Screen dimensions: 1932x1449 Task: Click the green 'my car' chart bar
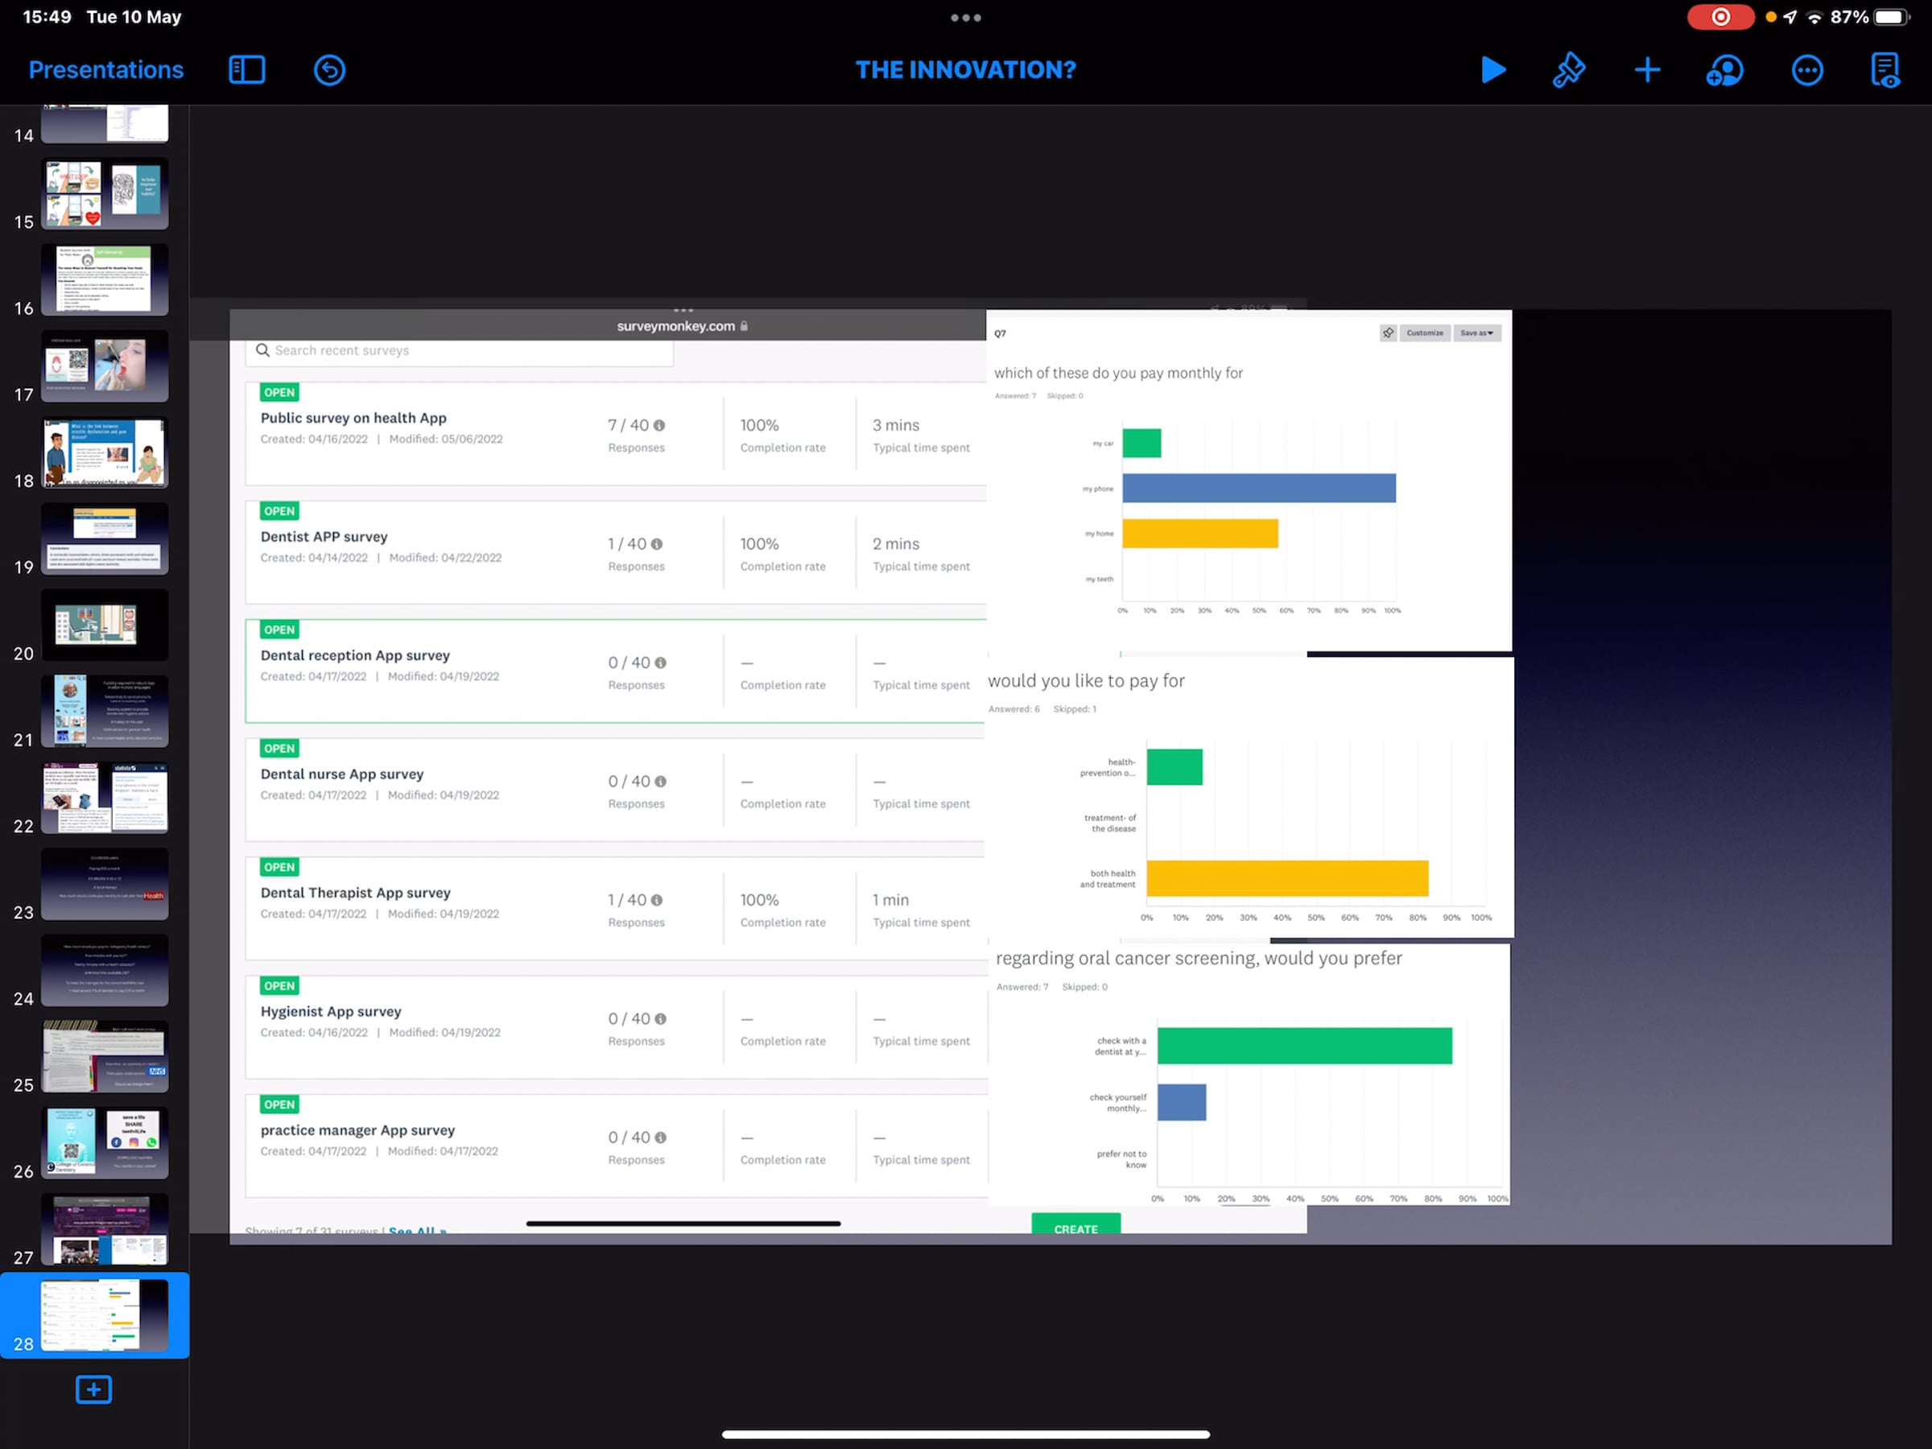[1141, 443]
